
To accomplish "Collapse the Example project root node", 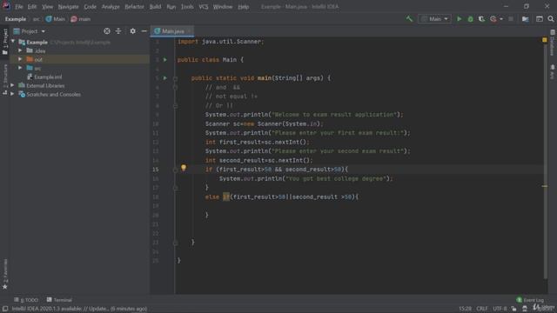I will click(x=13, y=42).
